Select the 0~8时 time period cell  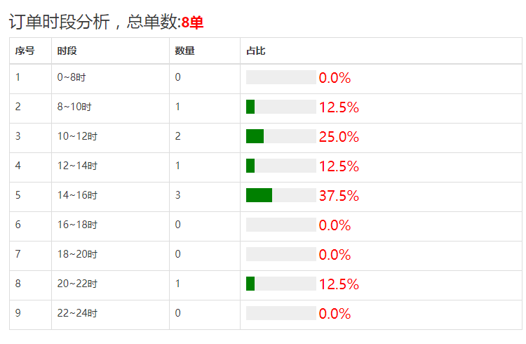72,77
